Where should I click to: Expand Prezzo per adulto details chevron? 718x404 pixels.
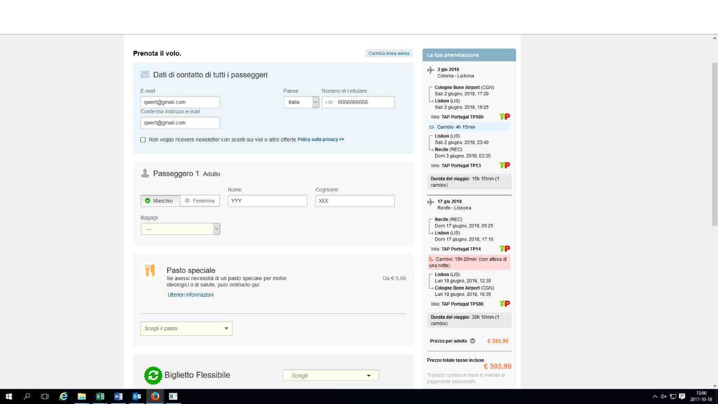pyautogui.click(x=473, y=341)
